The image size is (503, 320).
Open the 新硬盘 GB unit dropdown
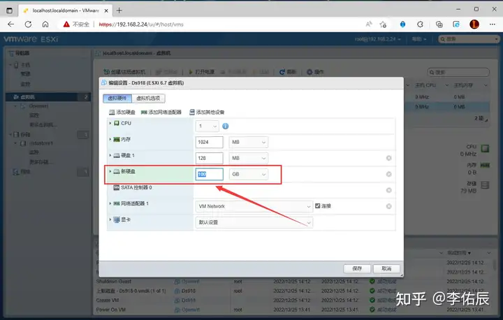click(249, 174)
